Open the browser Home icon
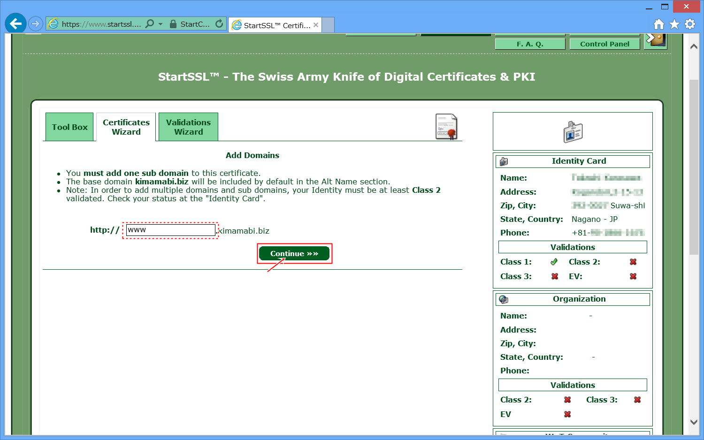The width and height of the screenshot is (704, 440). (x=659, y=24)
